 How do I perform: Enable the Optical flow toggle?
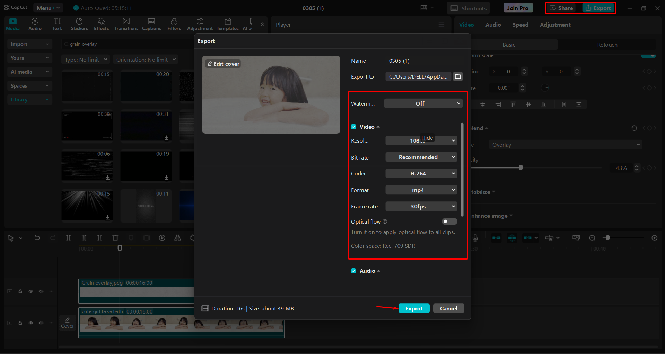pos(449,221)
